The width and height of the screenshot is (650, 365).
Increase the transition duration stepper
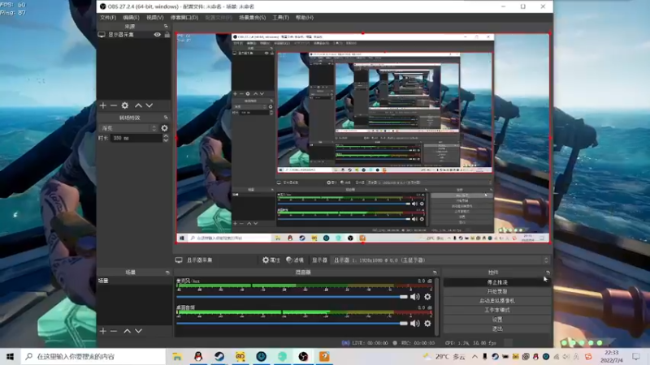[166, 135]
